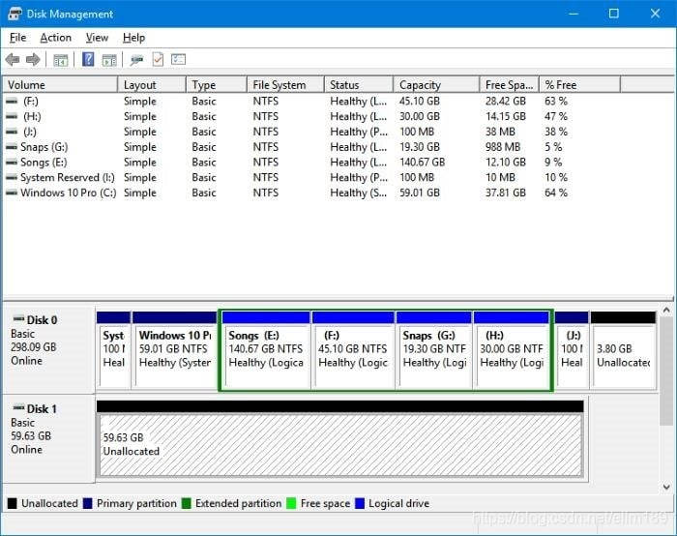This screenshot has width=677, height=536.
Task: Select (F:) 45.10 GB partition block
Action: tap(353, 349)
